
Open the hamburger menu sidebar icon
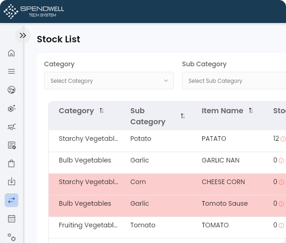(x=11, y=71)
